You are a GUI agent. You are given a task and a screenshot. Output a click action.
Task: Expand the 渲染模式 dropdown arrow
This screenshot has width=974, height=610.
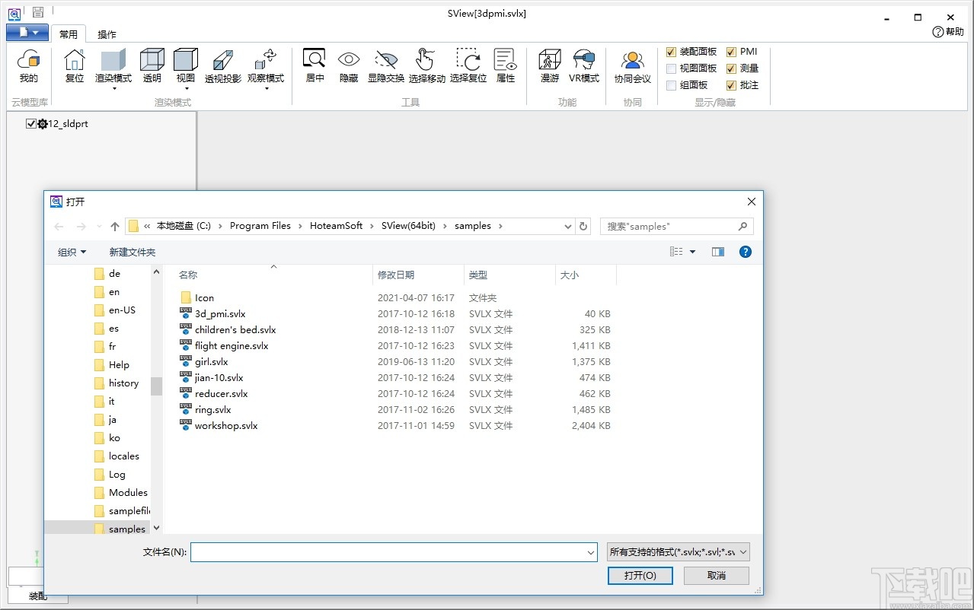coord(113,88)
